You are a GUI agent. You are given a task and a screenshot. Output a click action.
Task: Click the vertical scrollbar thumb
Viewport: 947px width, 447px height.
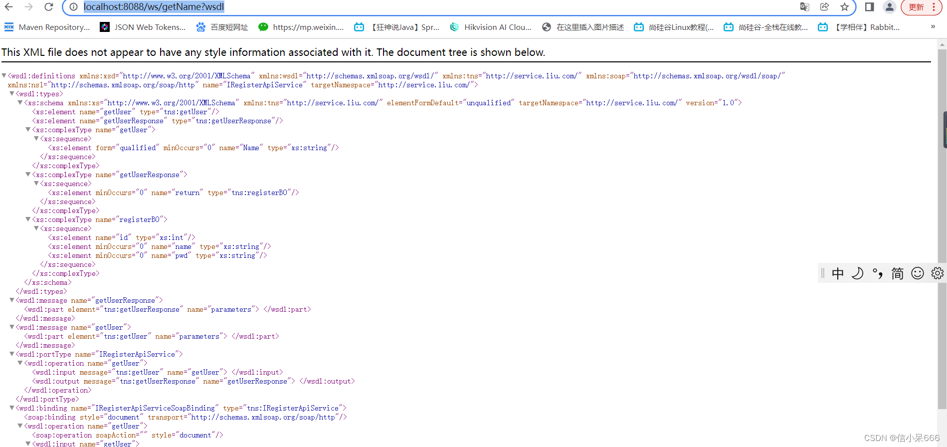coord(943,228)
